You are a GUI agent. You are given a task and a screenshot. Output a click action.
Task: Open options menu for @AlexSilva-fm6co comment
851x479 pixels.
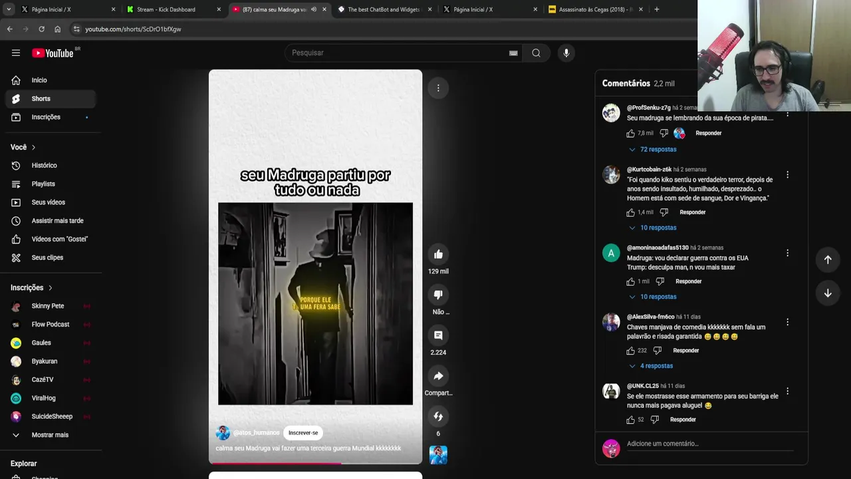[788, 322]
